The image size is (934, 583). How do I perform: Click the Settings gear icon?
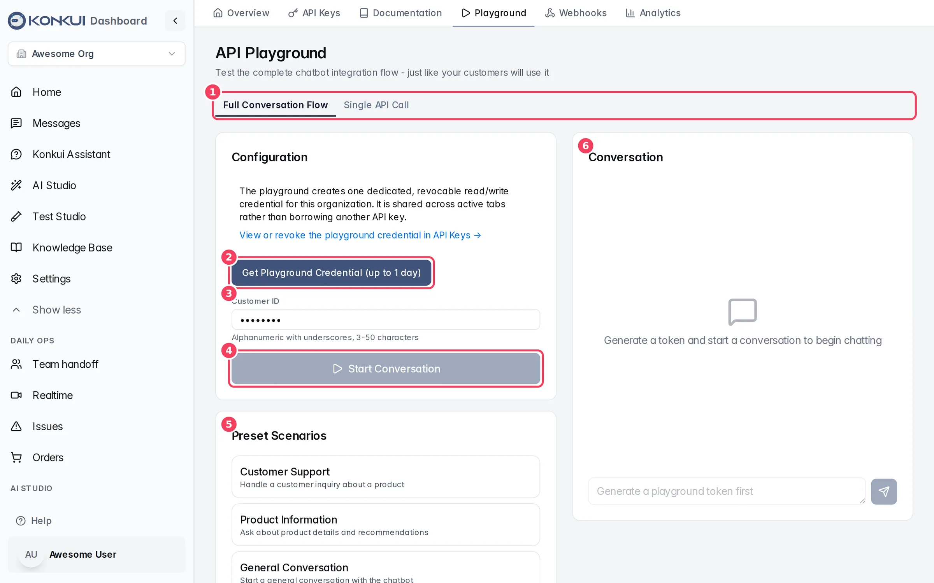[x=16, y=279]
